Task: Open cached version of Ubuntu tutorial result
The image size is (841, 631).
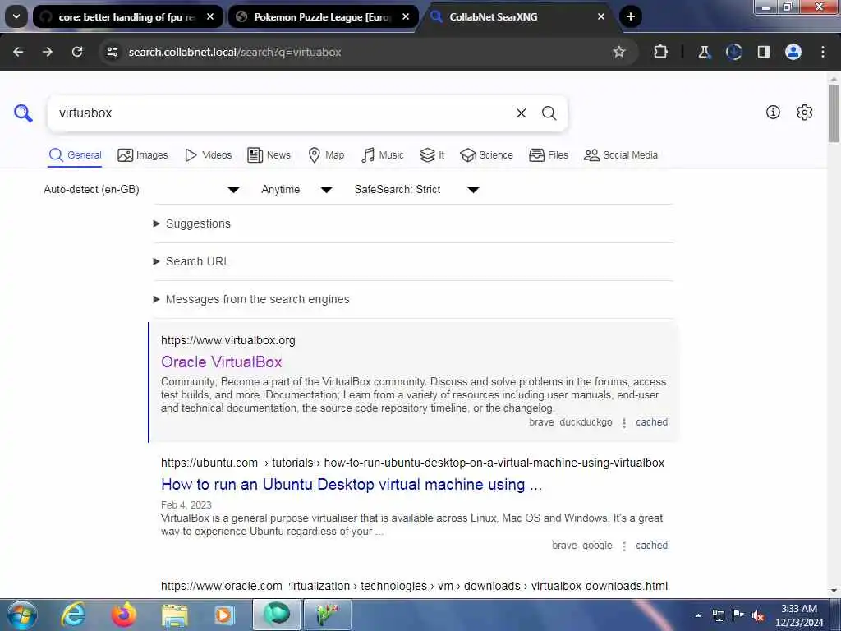Action: click(x=651, y=546)
